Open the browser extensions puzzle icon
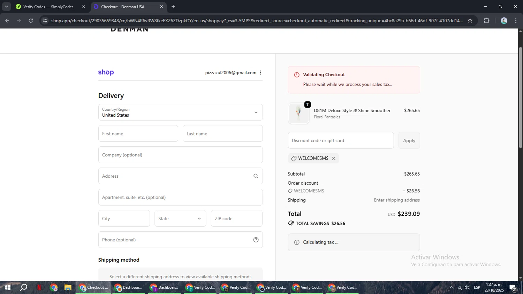The height and width of the screenshot is (294, 523). point(487,21)
